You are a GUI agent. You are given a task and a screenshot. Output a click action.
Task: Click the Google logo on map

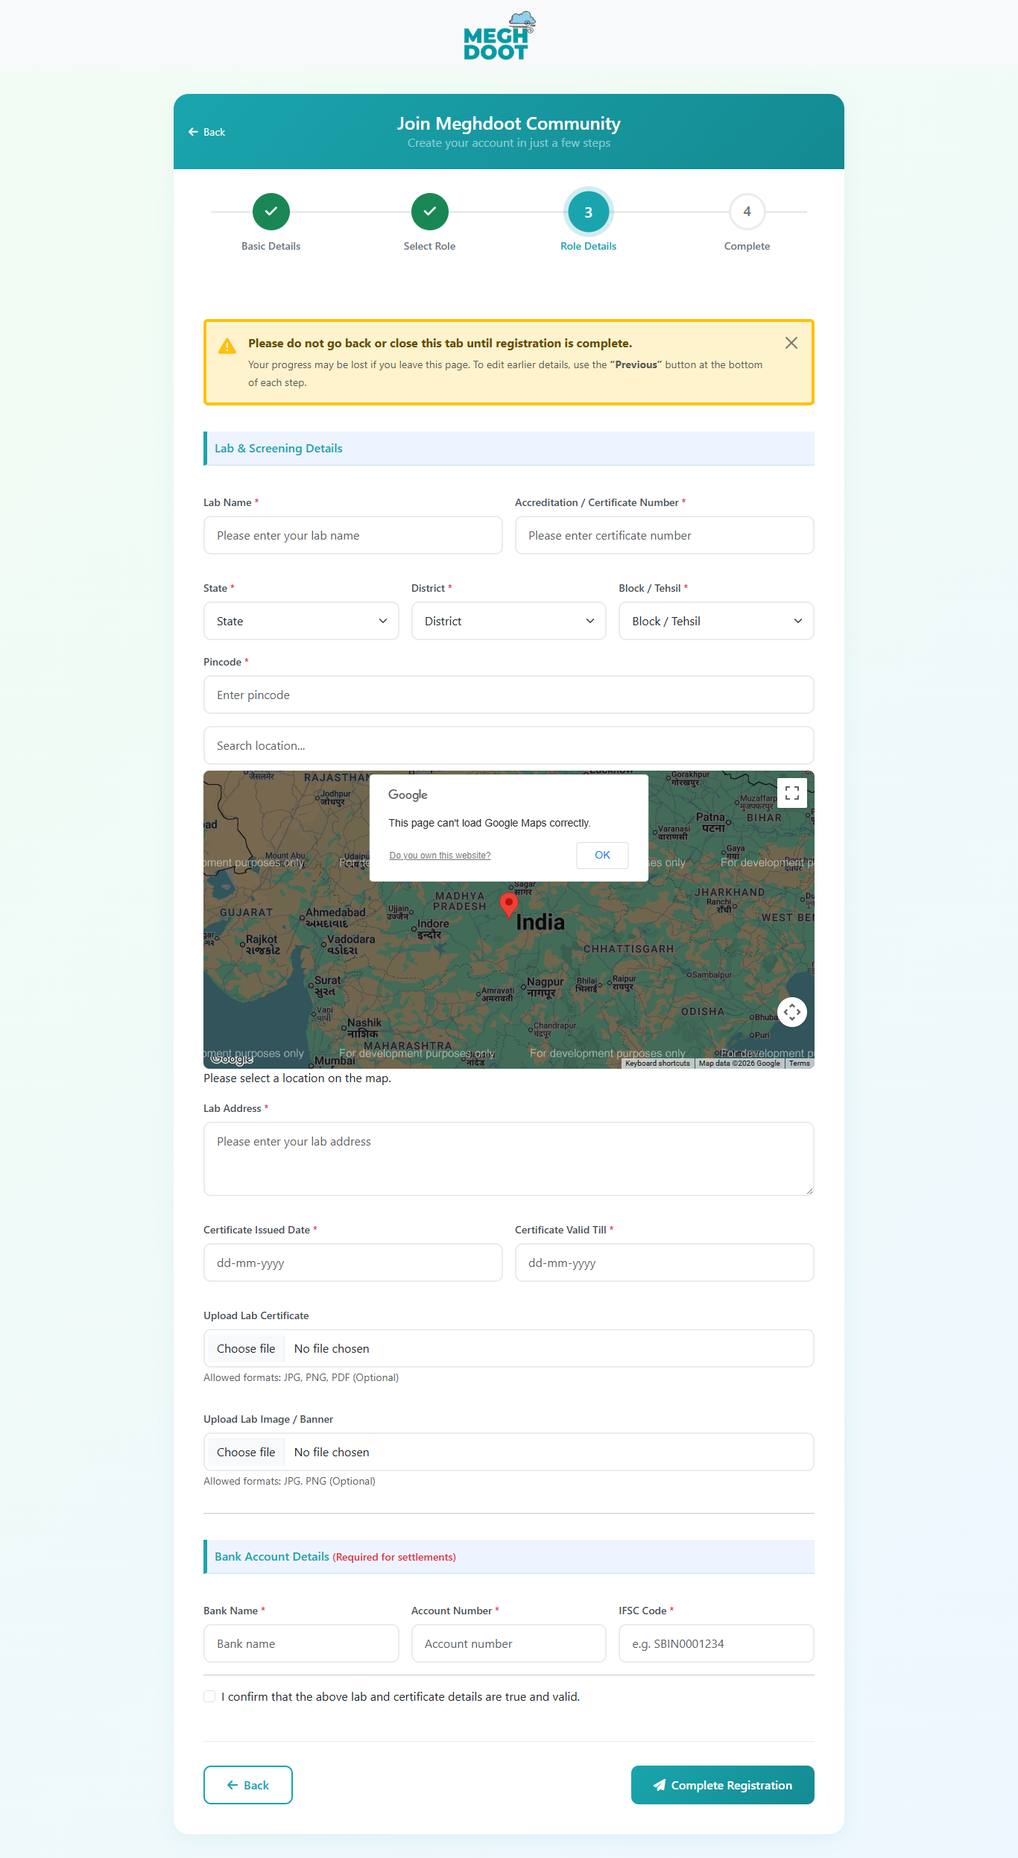click(x=232, y=1058)
